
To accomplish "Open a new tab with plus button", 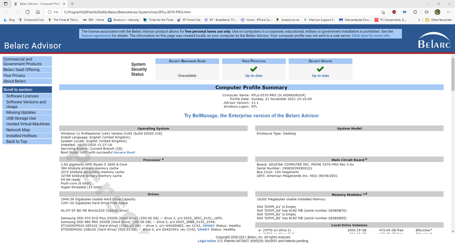I will click(x=72, y=4).
